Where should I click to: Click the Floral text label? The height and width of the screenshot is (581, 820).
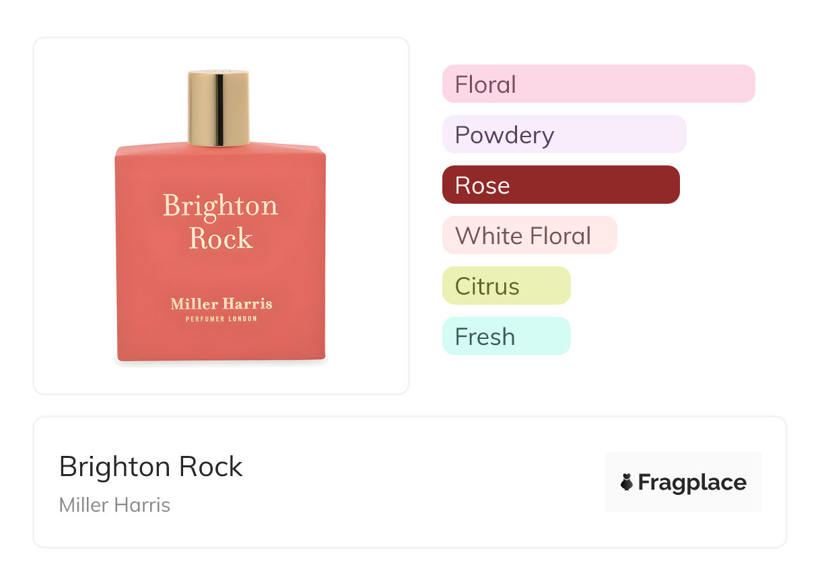485,85
